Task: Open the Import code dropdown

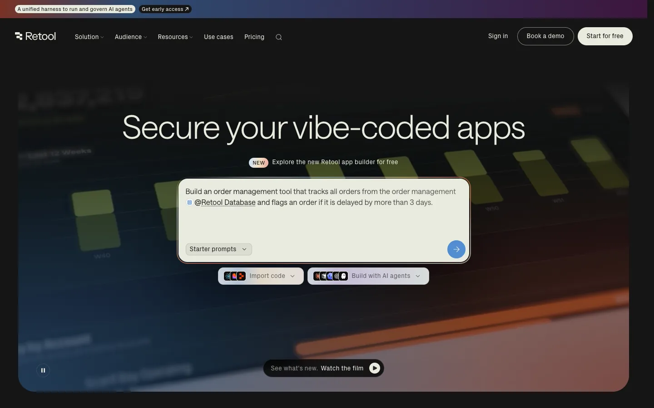Action: [x=261, y=276]
